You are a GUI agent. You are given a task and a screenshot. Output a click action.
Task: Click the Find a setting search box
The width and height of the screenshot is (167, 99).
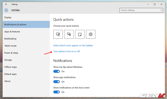tap(141, 10)
